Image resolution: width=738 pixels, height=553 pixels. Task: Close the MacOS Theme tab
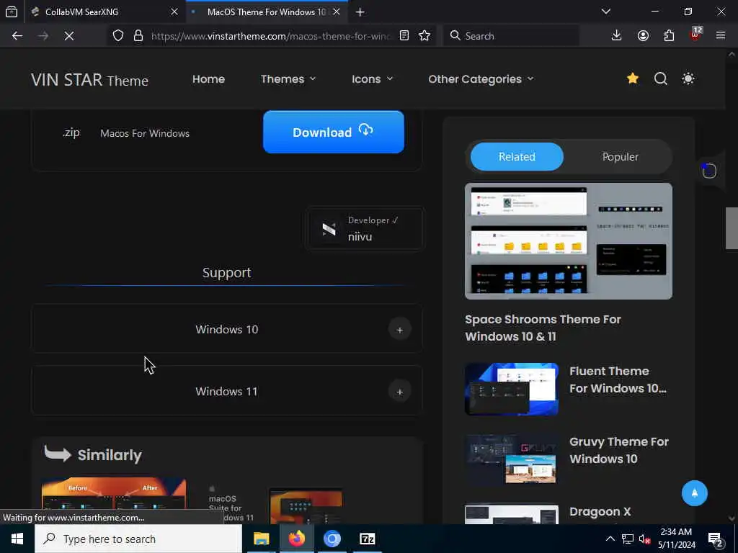[x=337, y=12]
